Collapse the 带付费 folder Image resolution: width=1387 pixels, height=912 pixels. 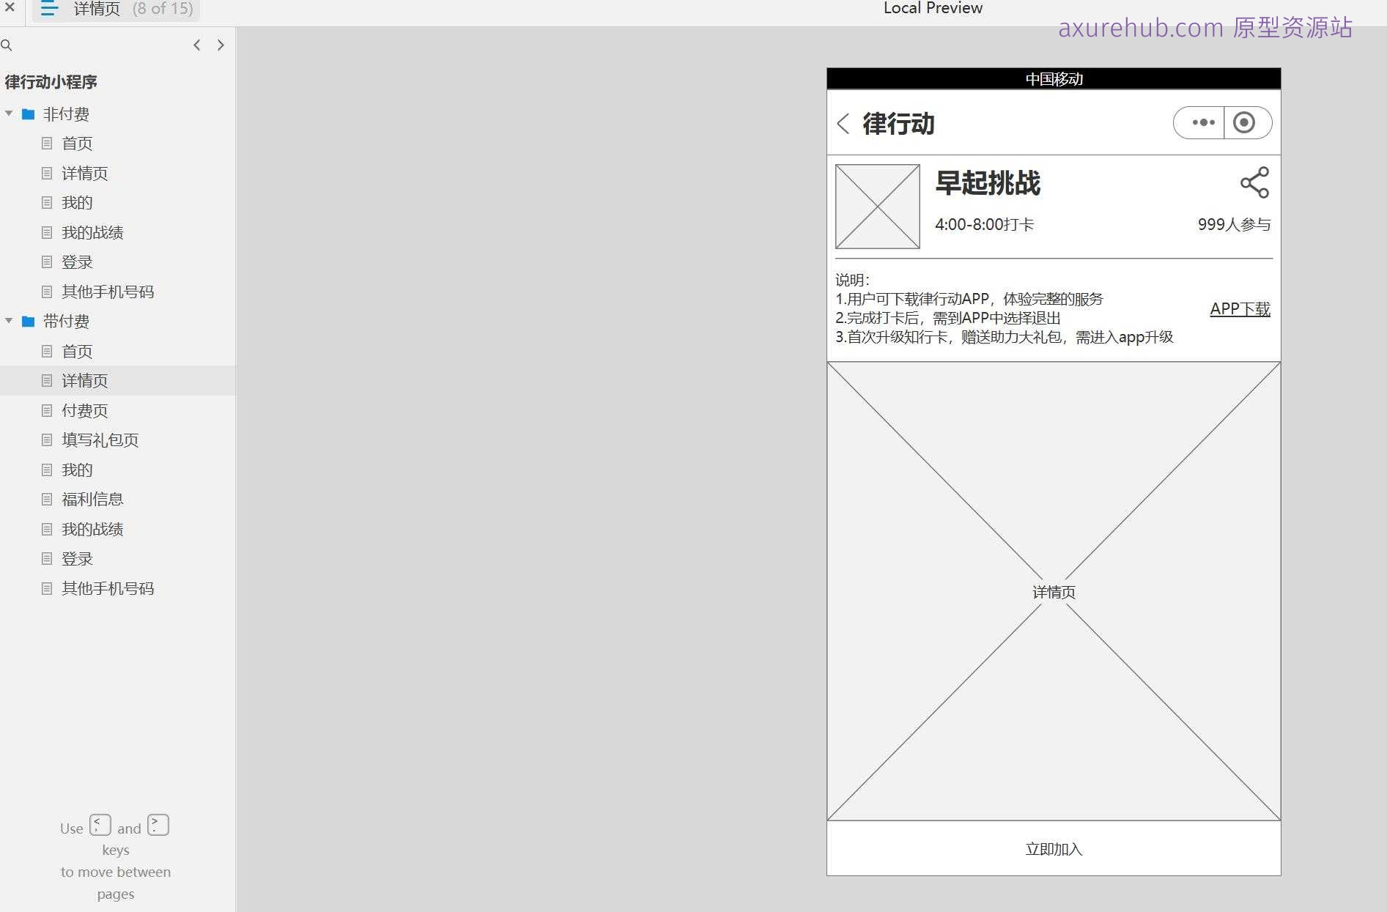point(9,321)
